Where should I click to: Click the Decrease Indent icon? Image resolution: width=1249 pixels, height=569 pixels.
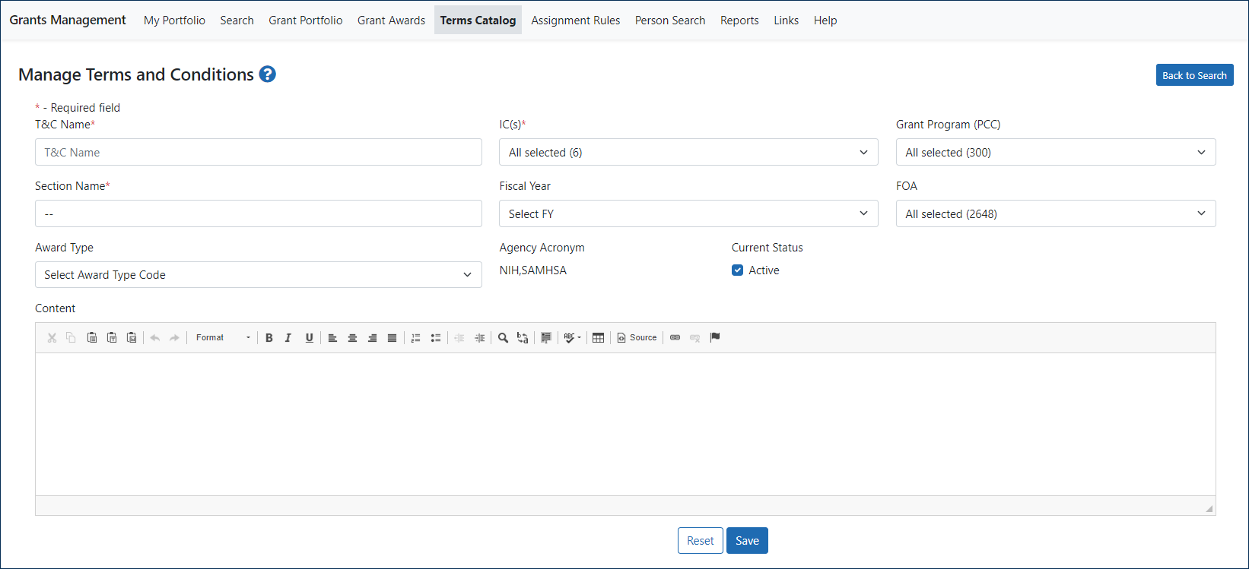tap(459, 338)
